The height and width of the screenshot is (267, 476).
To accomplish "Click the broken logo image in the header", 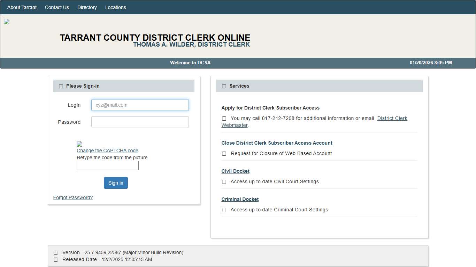I will tap(7, 22).
